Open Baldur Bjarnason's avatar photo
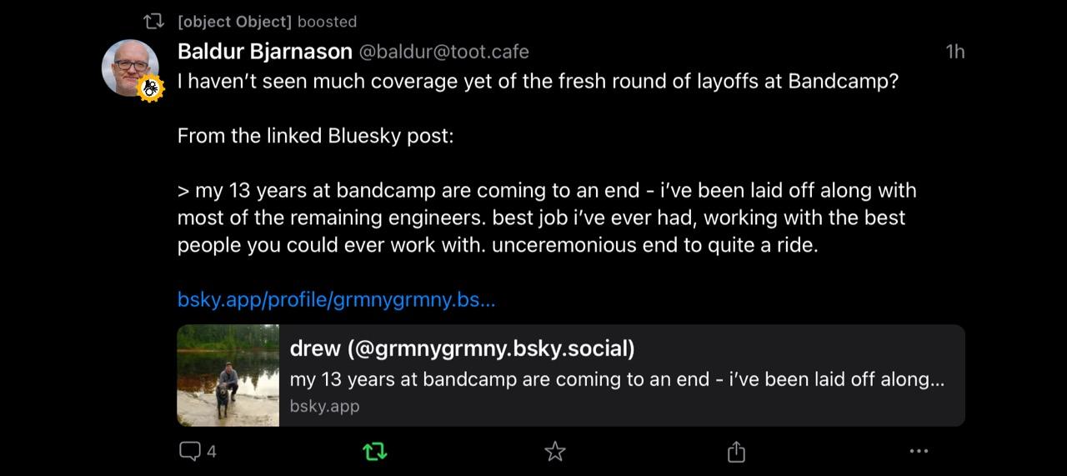The height and width of the screenshot is (476, 1067). pyautogui.click(x=130, y=68)
